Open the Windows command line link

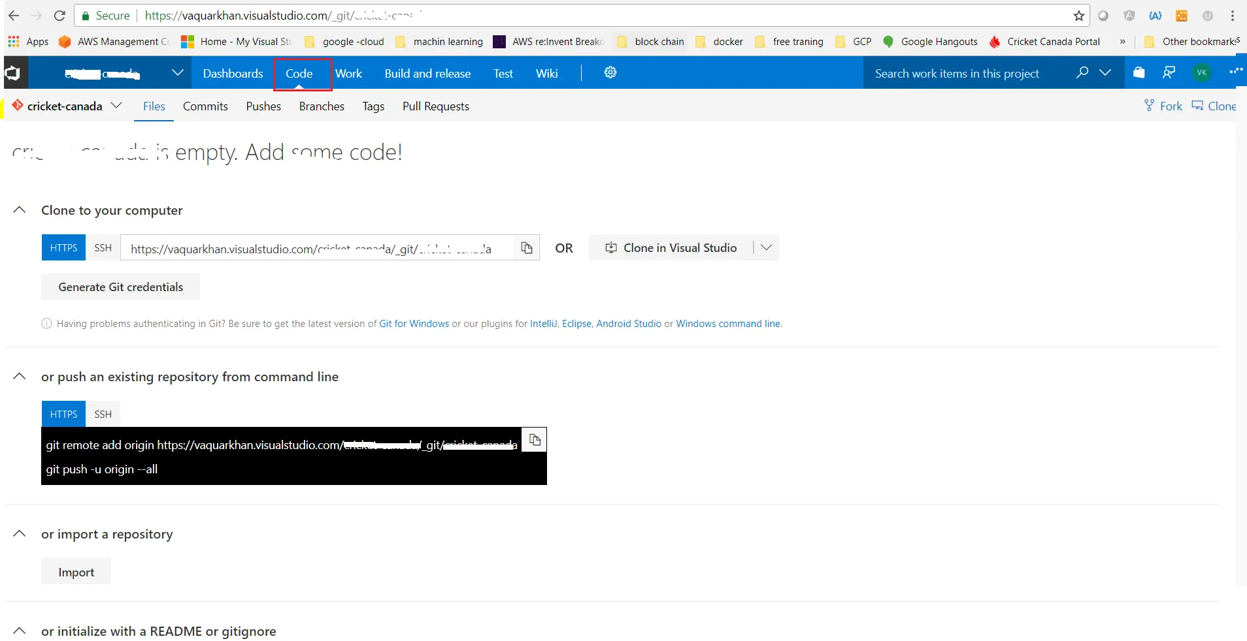(x=728, y=324)
